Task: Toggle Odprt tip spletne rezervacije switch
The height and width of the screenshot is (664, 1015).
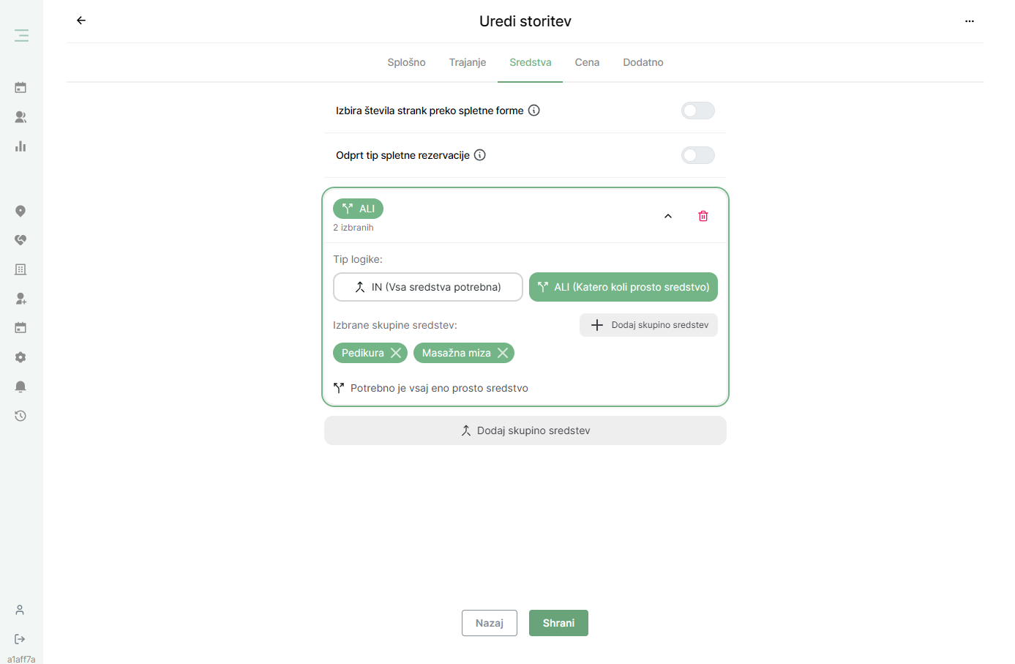Action: click(697, 155)
